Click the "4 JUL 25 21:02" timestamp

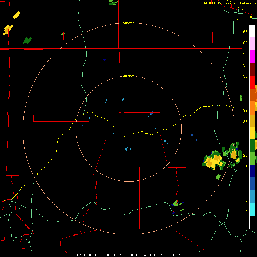[162, 255]
